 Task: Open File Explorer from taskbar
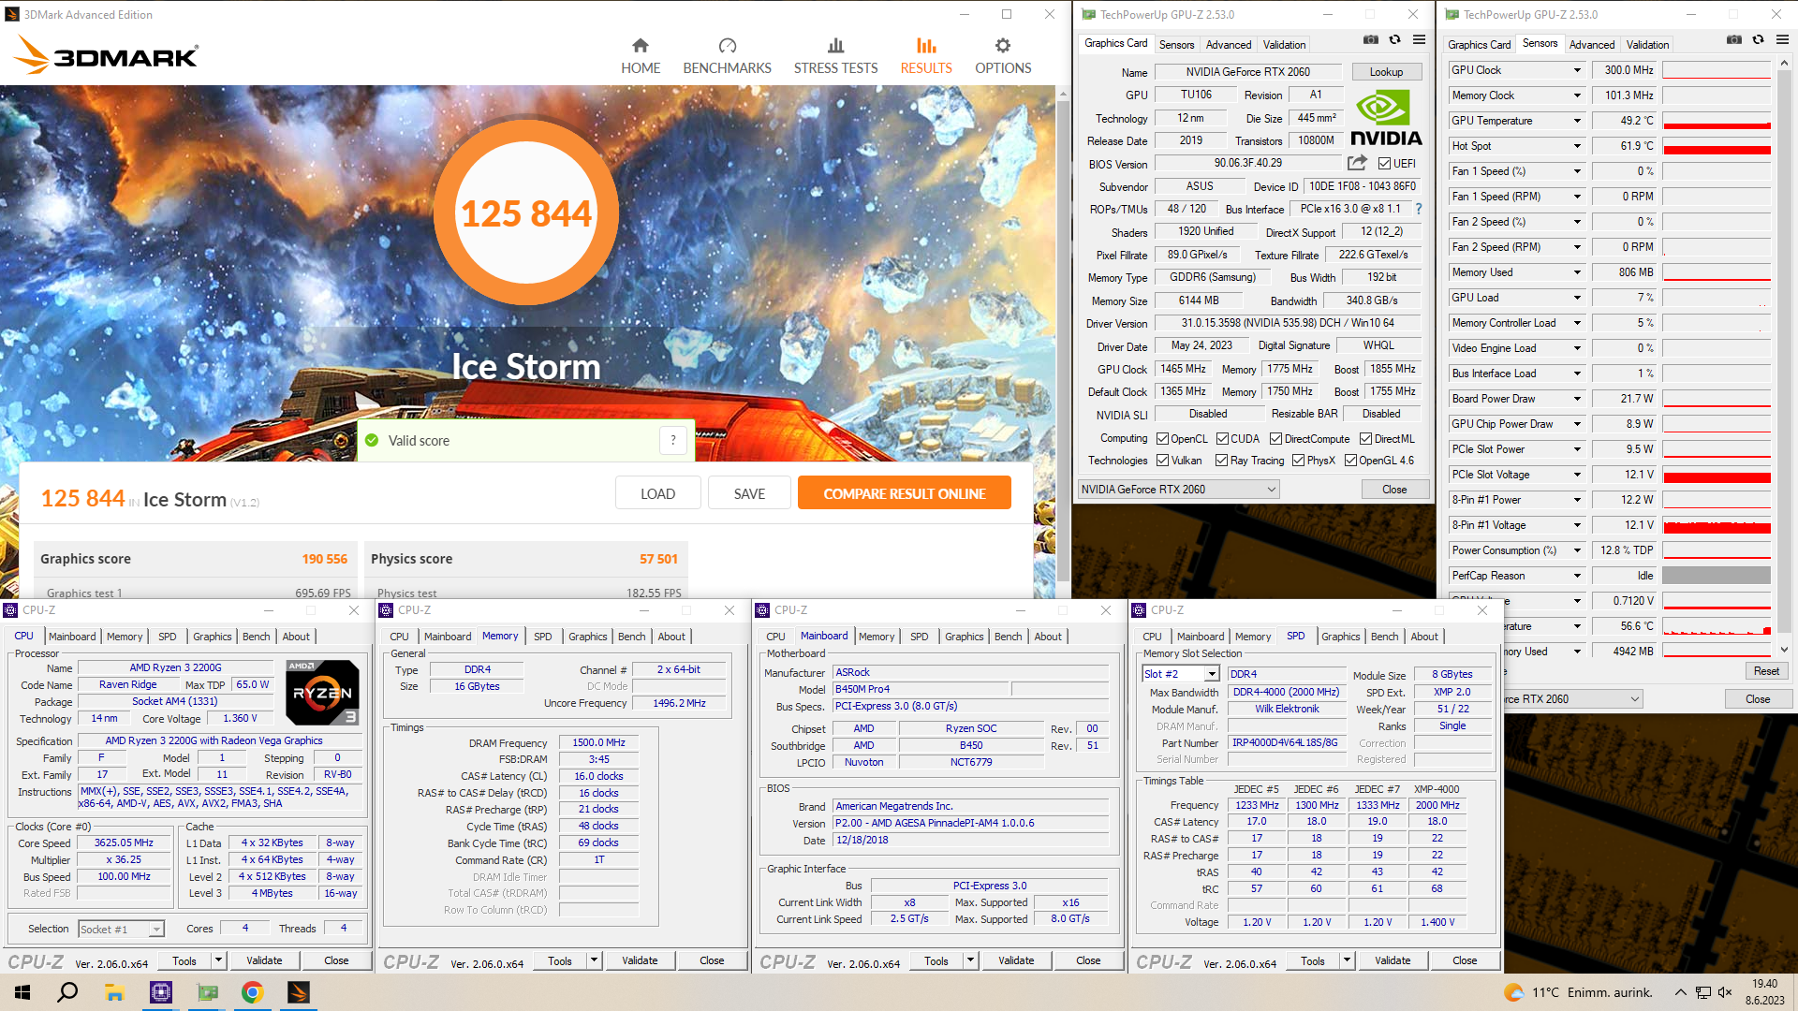(114, 992)
